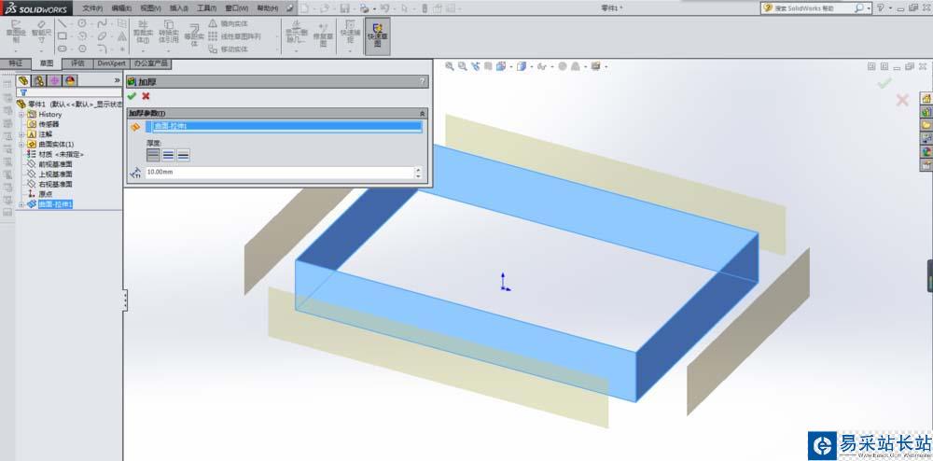Click 转换实体引用 convert entities tool
933x461 pixels.
tap(169, 33)
